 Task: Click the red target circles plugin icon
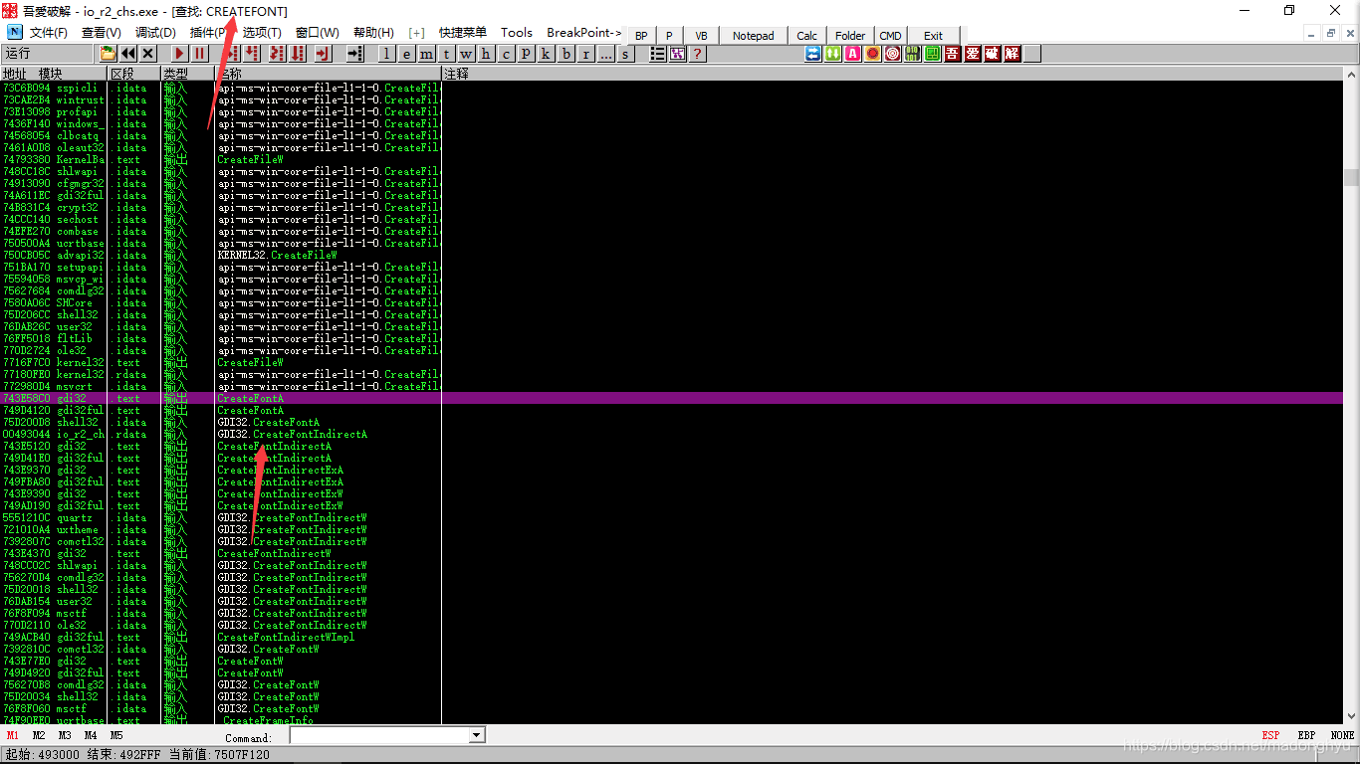[x=893, y=54]
